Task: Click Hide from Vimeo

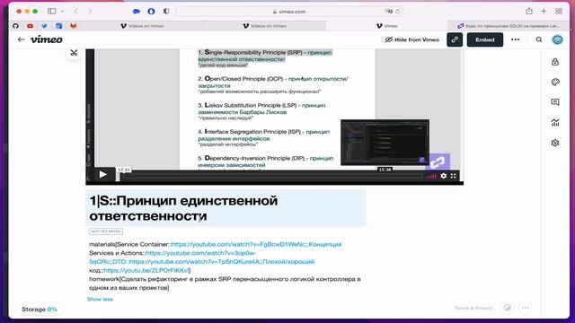Action: coord(411,39)
